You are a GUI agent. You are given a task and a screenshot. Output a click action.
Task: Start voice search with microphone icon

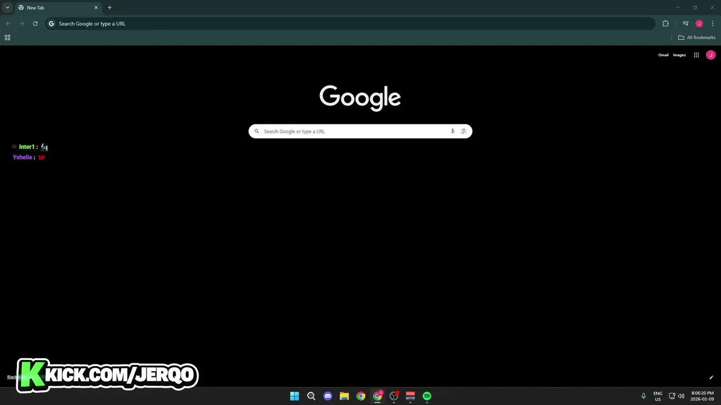[x=452, y=131]
